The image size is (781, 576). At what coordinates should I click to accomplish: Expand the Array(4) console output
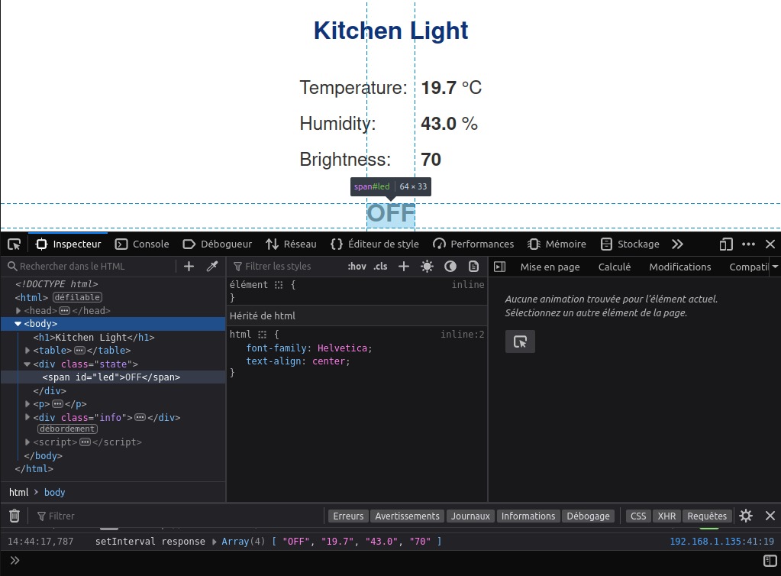point(215,542)
